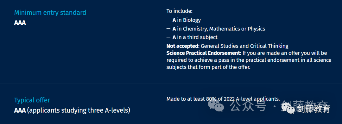This screenshot has height=124, width=342.
Task: Click the dash bullet before third subject
Action: [x=168, y=37]
